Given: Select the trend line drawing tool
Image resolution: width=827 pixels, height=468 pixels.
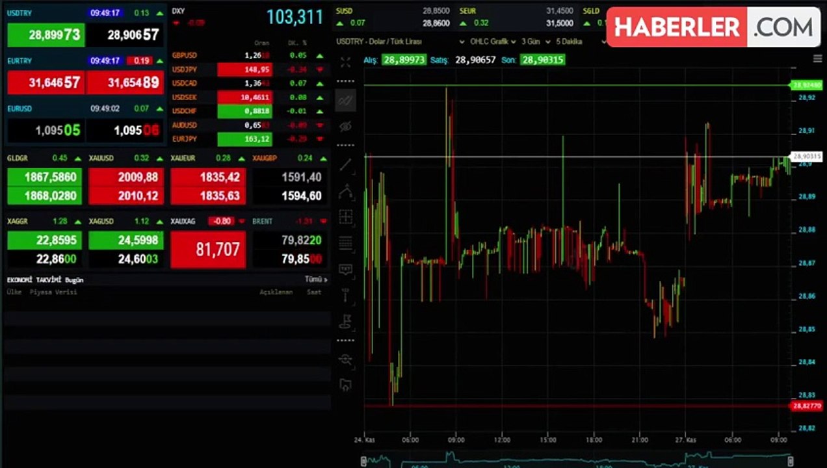Looking at the screenshot, I should click(x=345, y=165).
